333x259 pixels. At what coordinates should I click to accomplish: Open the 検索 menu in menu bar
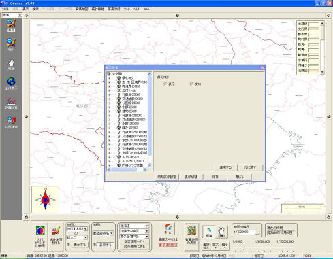pos(35,9)
